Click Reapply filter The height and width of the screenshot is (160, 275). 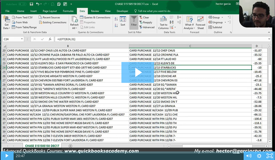tap(146, 22)
